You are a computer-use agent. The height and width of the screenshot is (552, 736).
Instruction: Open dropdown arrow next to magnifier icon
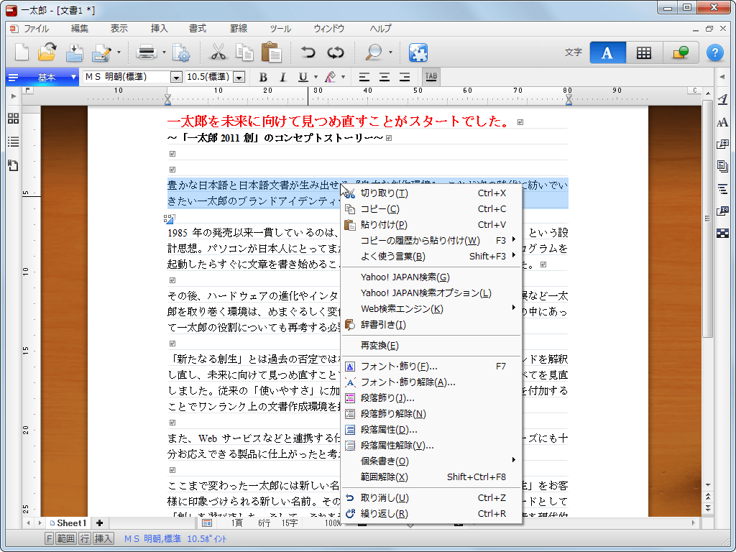point(390,52)
